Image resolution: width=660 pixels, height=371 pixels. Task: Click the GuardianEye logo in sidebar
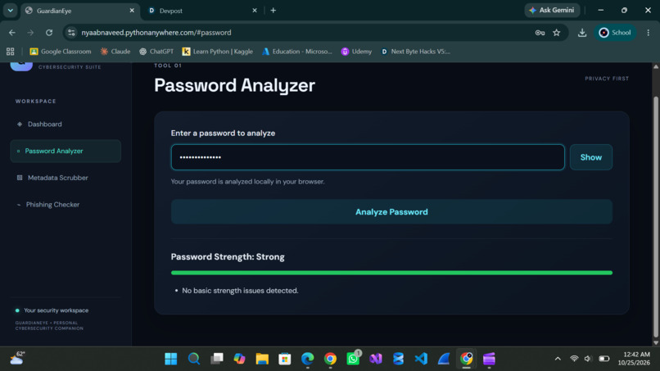tap(21, 66)
